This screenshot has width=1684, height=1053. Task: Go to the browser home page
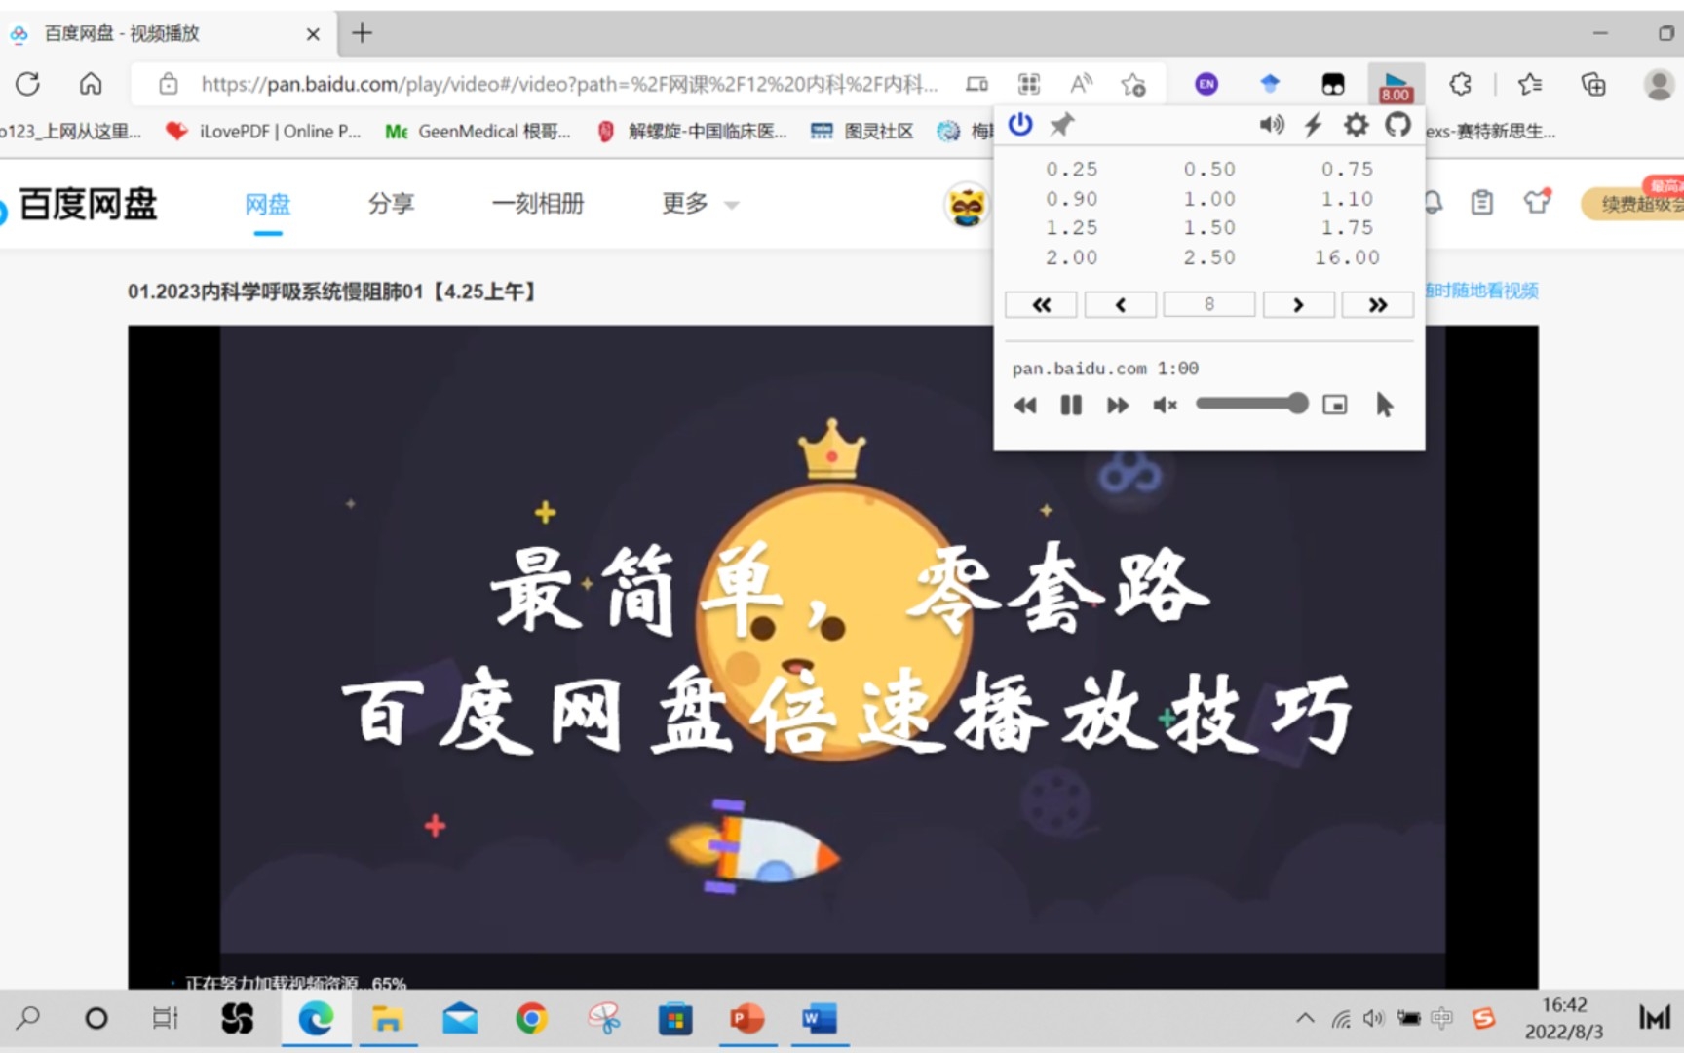(91, 85)
